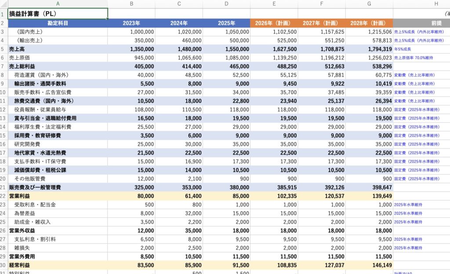The width and height of the screenshot is (450, 274).
Task: Click the 売上原価率 70.0%維持 note cell
Action: [421, 58]
